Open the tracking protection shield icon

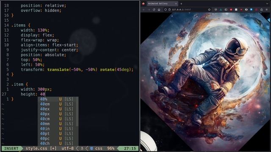tap(166, 10)
